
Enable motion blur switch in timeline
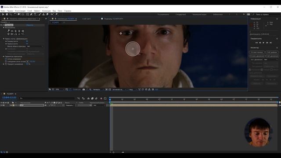coord(96,98)
